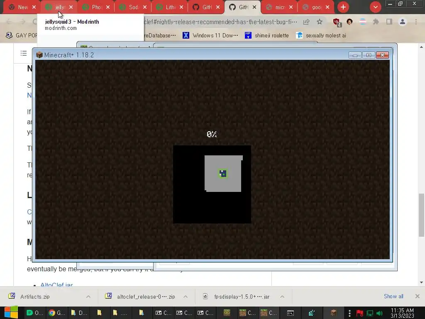The image size is (425, 319).
Task: Switch to the New tab at far left
Action: point(22,7)
